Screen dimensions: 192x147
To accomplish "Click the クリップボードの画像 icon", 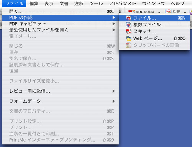I will 129,45.
